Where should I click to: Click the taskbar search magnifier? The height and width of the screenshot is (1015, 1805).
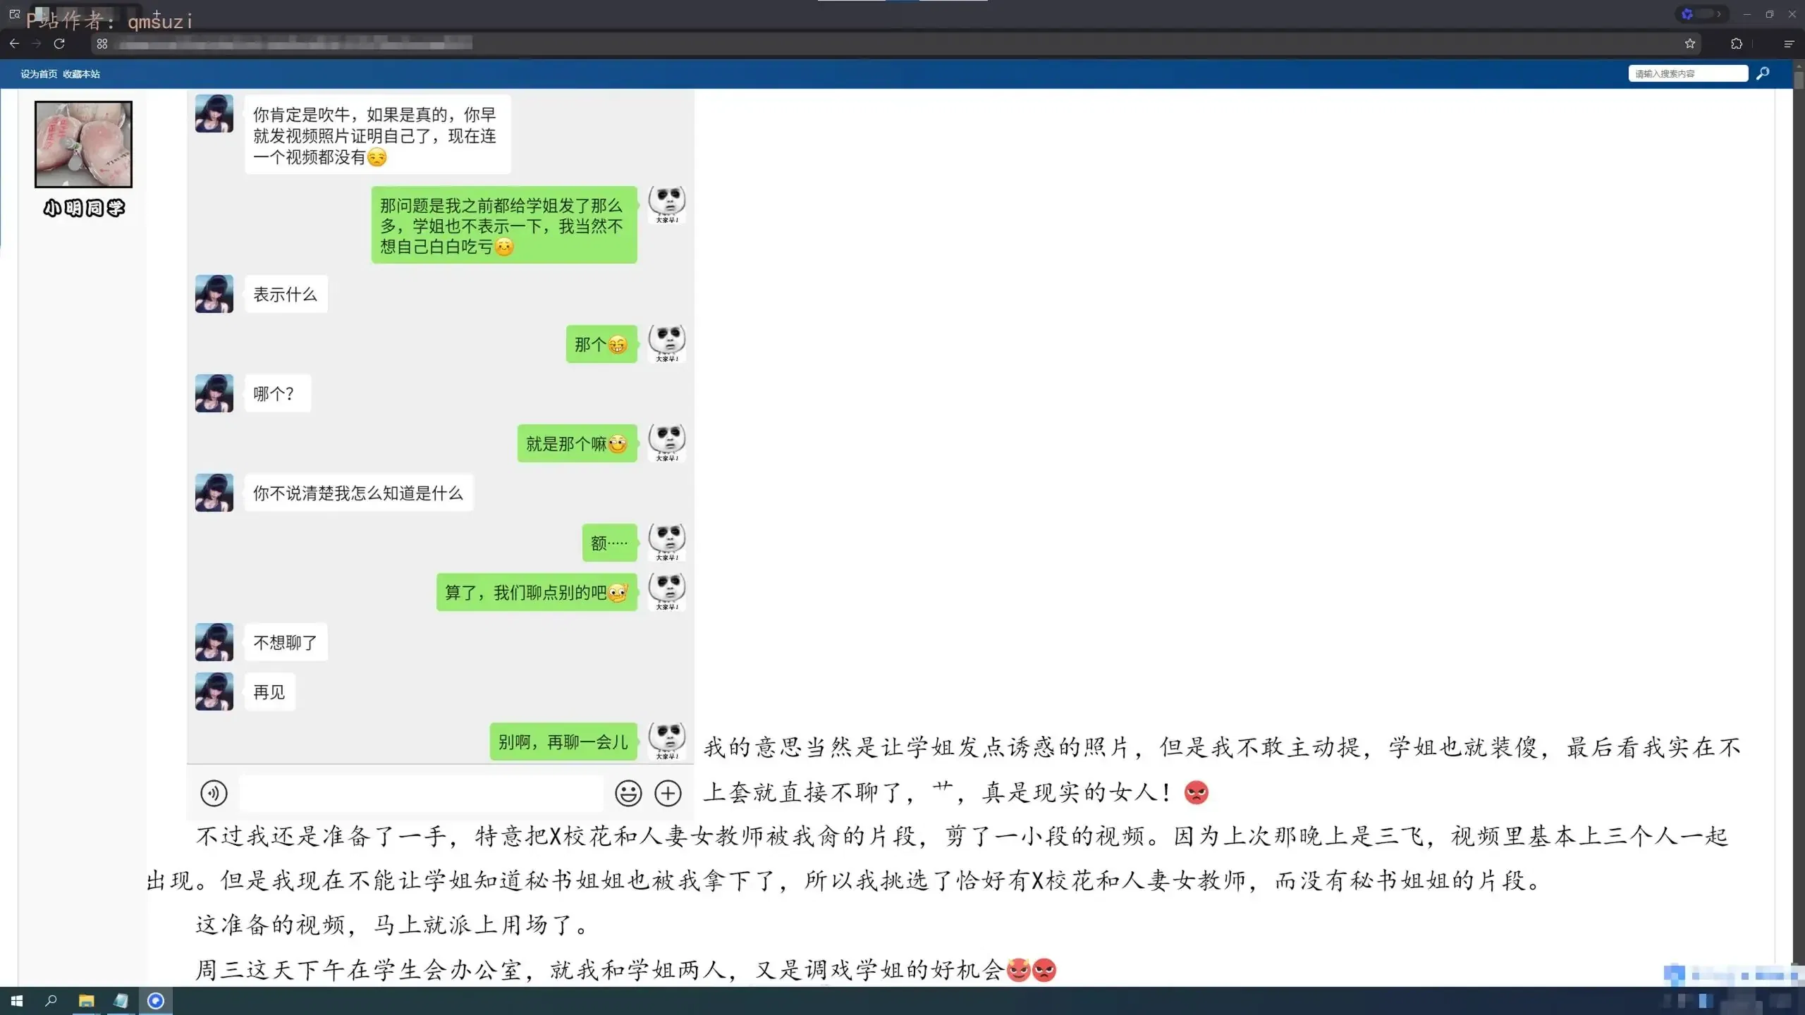pos(51,1001)
